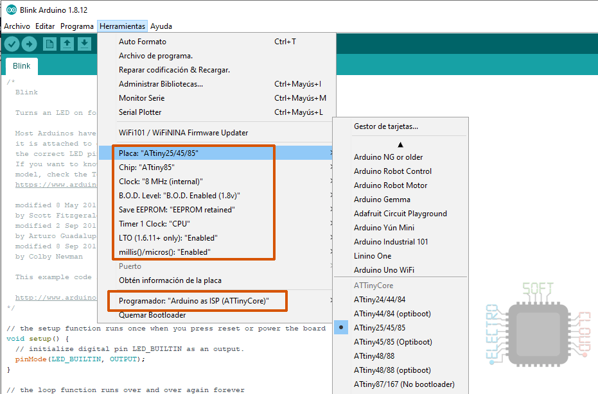This screenshot has height=394, width=598.
Task: Open the Programa menu
Action: click(x=76, y=26)
